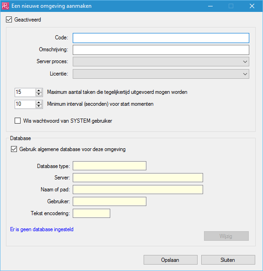
Task: Focus the Code text field
Action: click(x=161, y=38)
